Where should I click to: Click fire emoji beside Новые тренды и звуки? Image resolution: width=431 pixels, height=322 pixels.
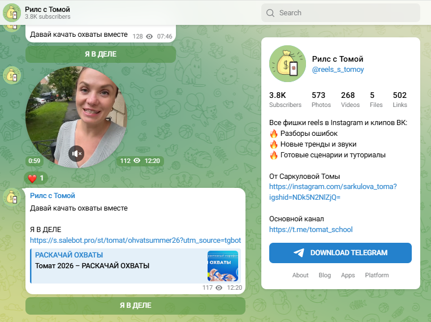click(x=274, y=144)
